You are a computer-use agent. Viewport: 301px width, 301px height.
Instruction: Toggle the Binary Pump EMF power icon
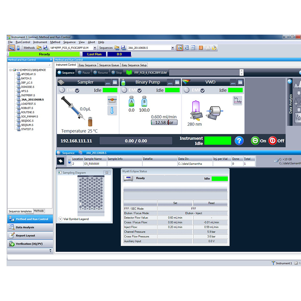point(125,90)
